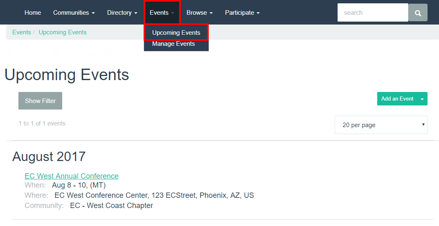Open the Add an Event dropdown caret
Viewport: 439px width, 226px height.
click(x=422, y=99)
